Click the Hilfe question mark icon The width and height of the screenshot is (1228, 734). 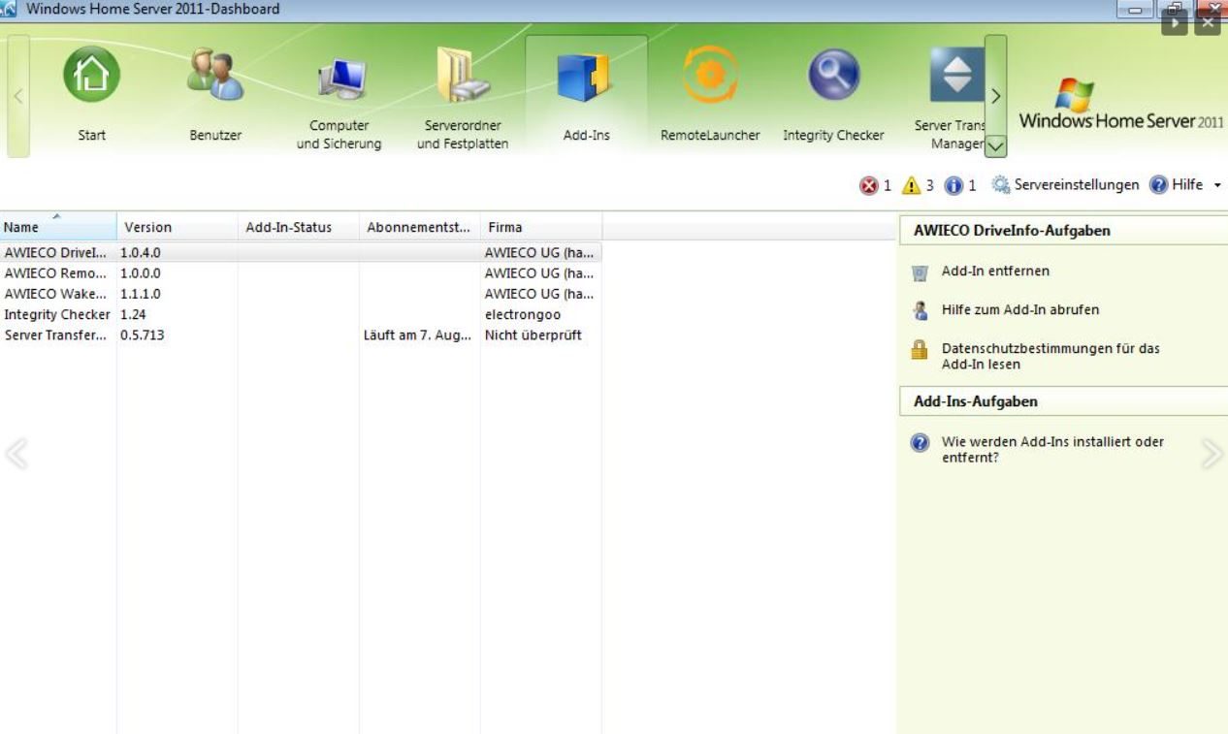point(1158,184)
